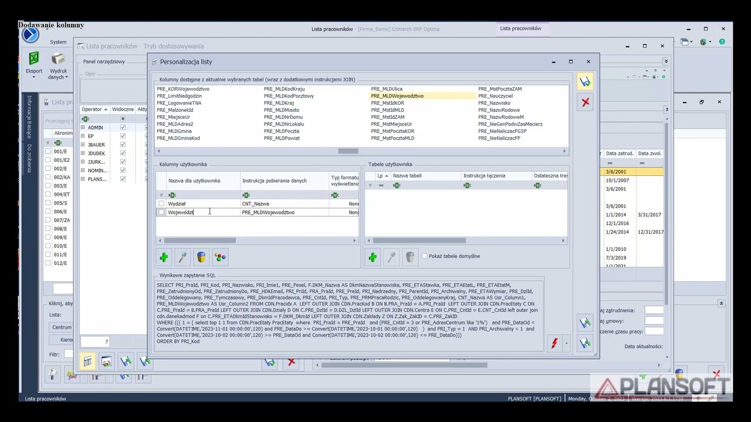Click the lower floppy icon beside SQL box

[x=585, y=343]
